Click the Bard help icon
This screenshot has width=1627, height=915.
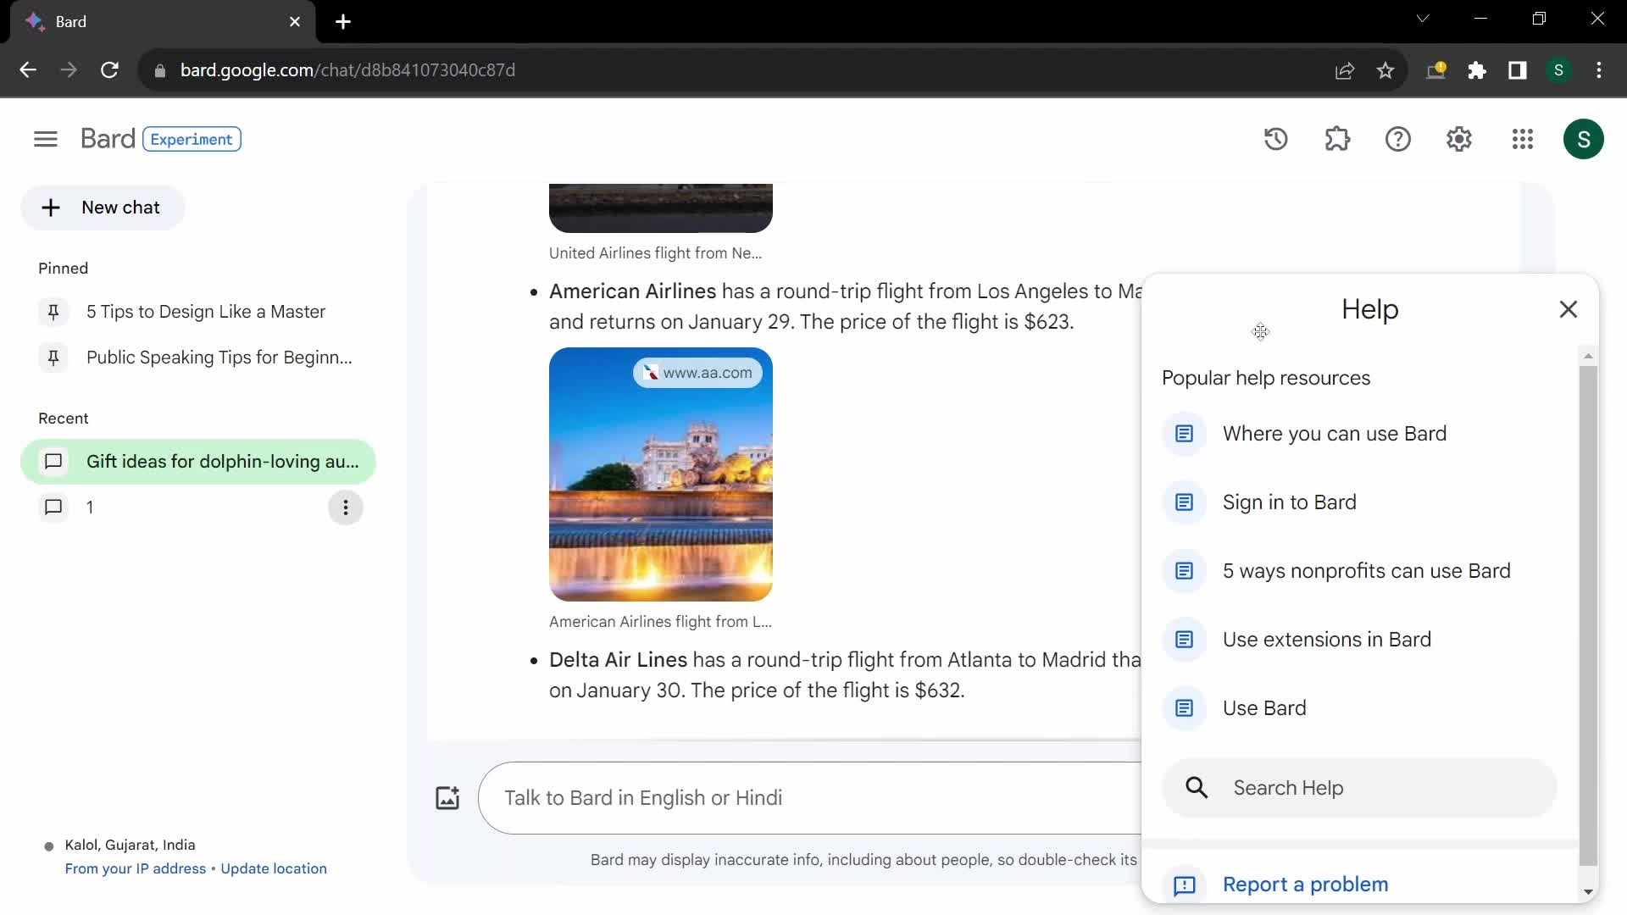[x=1398, y=139]
